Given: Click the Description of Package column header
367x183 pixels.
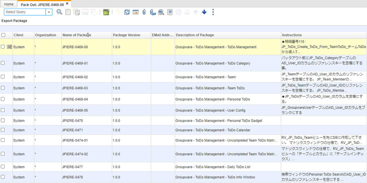Looking at the screenshot, I should tap(195, 35).
